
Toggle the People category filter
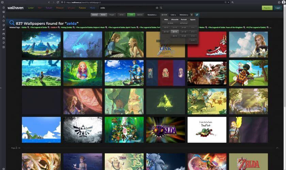coord(112,15)
